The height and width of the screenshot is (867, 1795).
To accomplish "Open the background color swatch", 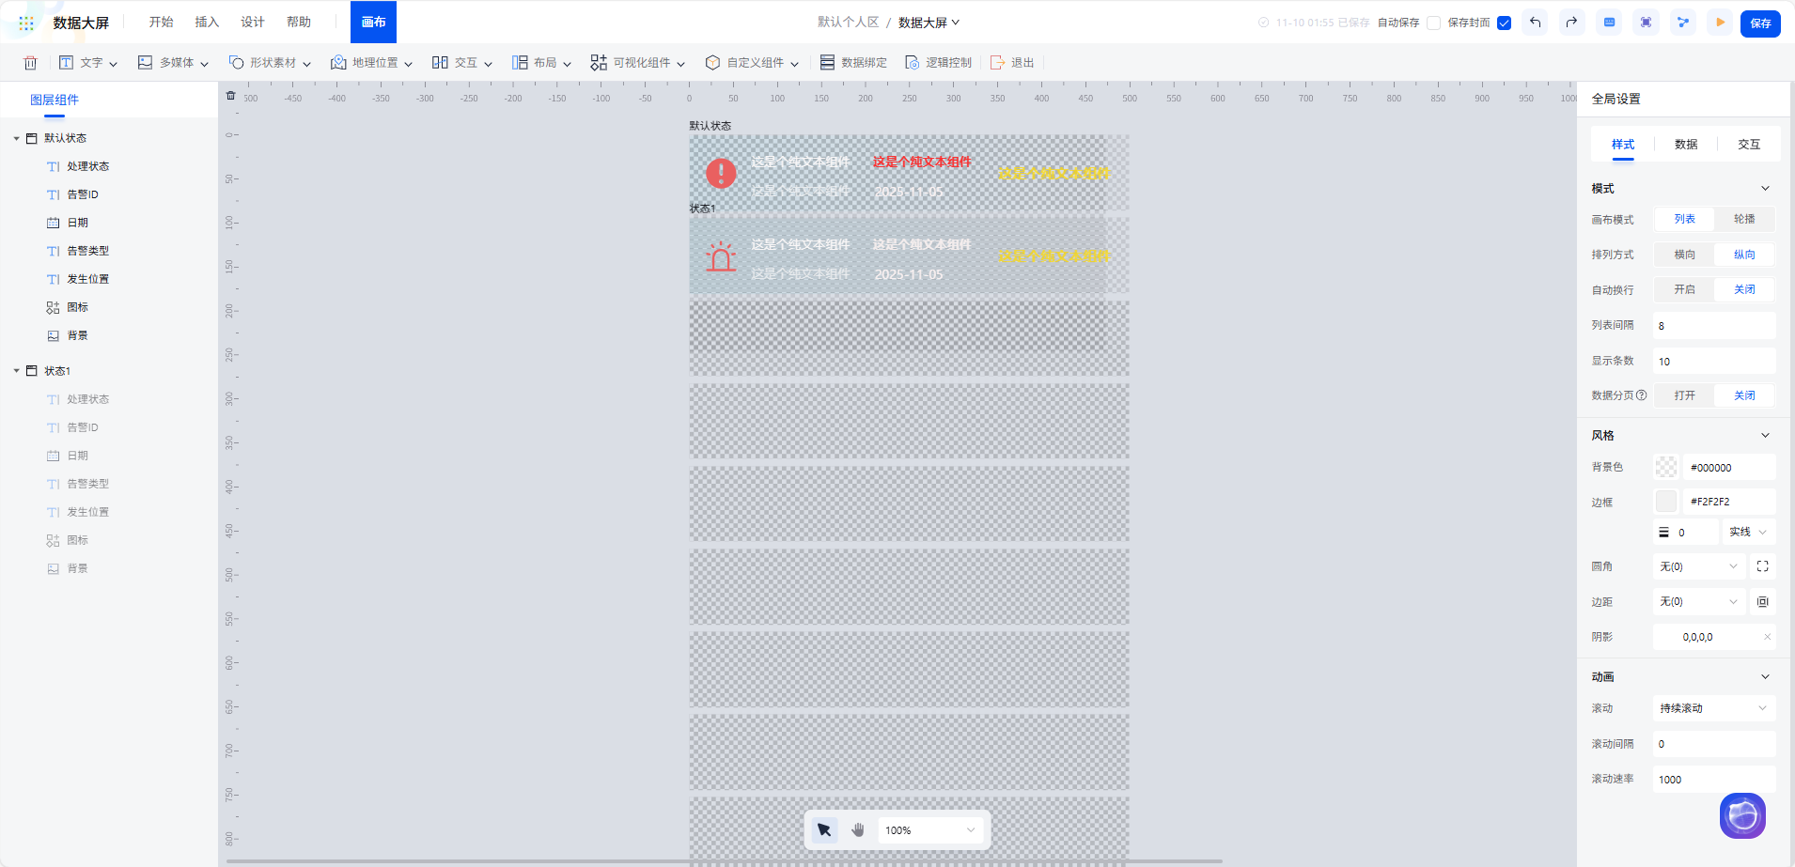I will [1665, 467].
